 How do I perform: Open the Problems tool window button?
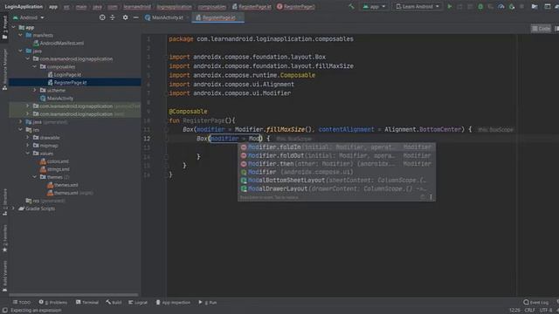coord(53,303)
